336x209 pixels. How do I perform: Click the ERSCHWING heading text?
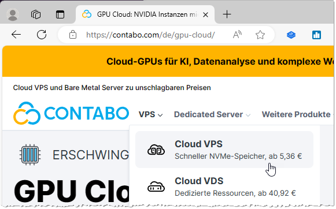(91, 155)
